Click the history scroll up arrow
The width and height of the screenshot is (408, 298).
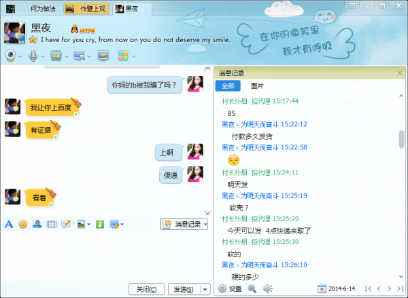[x=401, y=96]
